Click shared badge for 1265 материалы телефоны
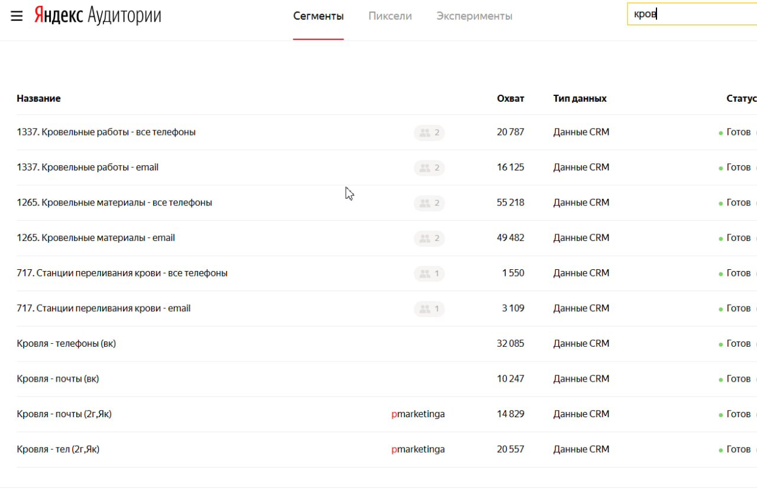 point(429,203)
